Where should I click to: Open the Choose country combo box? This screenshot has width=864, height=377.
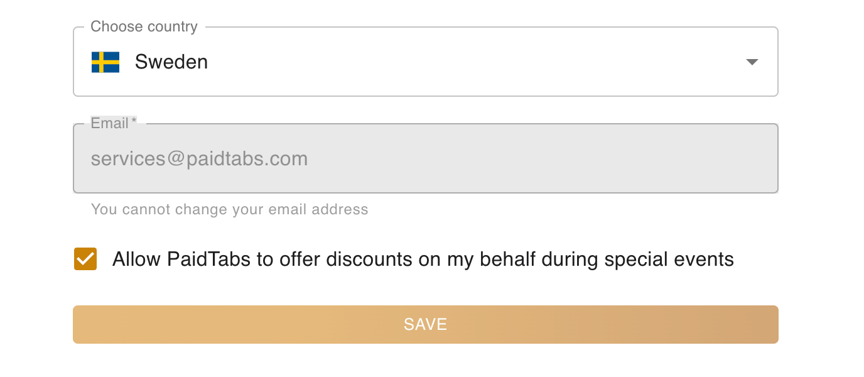425,62
